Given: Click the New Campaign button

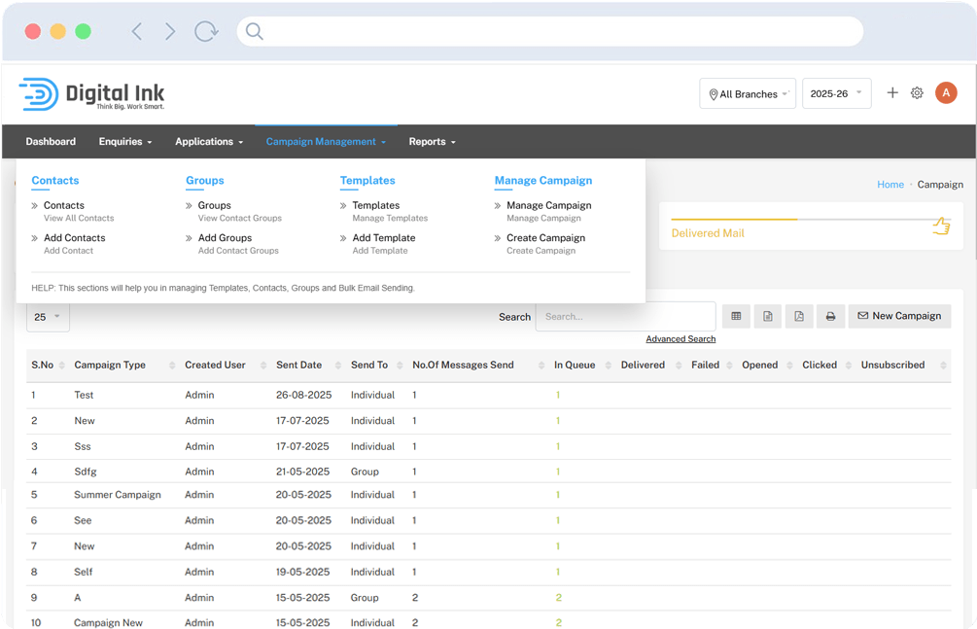Looking at the screenshot, I should [899, 316].
